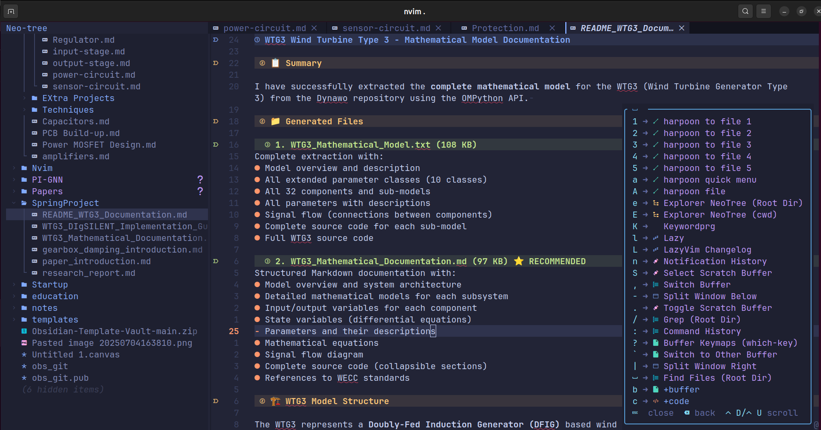Close the sensor-circuit.md tab
Image resolution: width=821 pixels, height=430 pixels.
pos(438,28)
